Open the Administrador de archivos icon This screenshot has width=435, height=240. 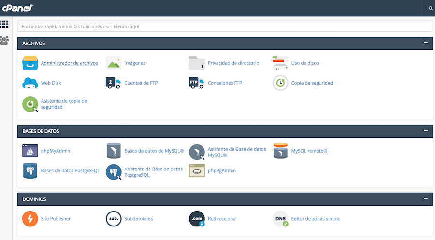[30, 63]
